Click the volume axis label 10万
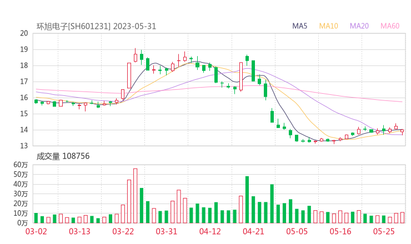The image size is (411, 244). [21, 213]
